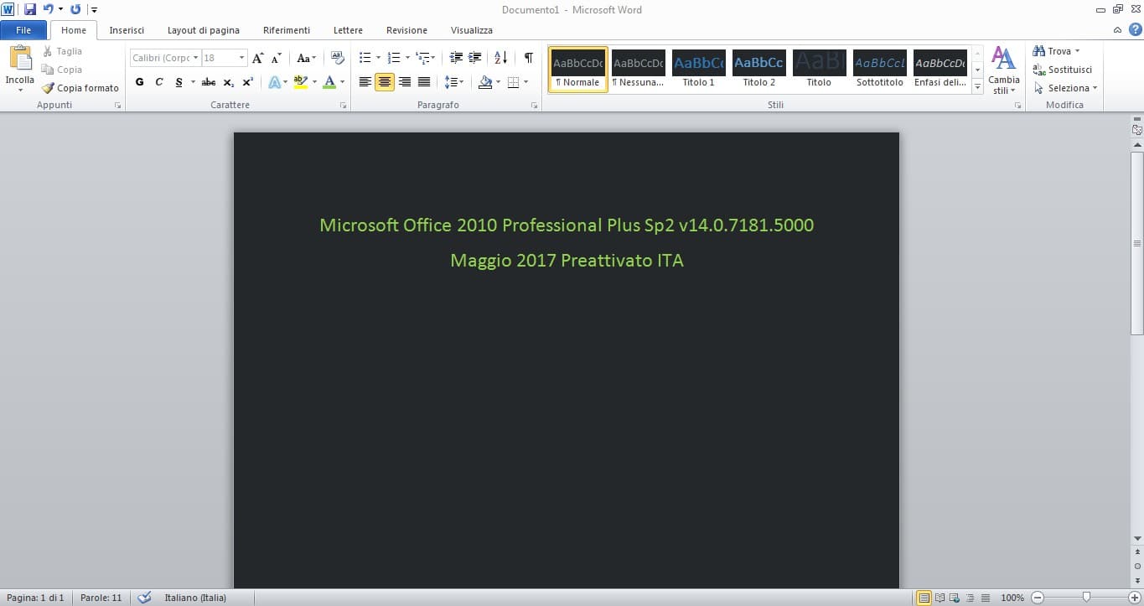This screenshot has height=606, width=1144.
Task: Click text highlight color button
Action: [301, 82]
